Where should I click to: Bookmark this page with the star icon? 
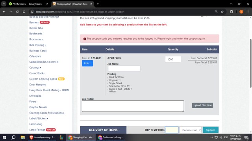(222, 12)
